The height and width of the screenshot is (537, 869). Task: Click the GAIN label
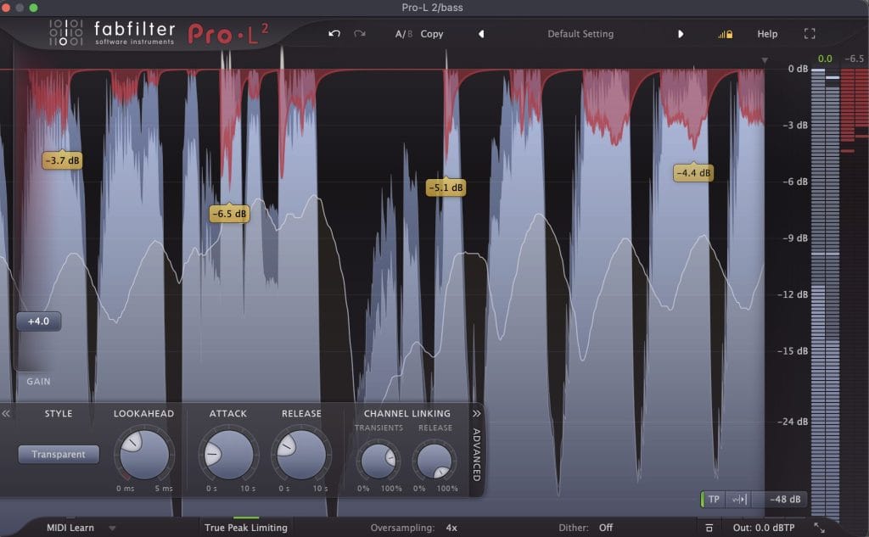pyautogui.click(x=38, y=381)
